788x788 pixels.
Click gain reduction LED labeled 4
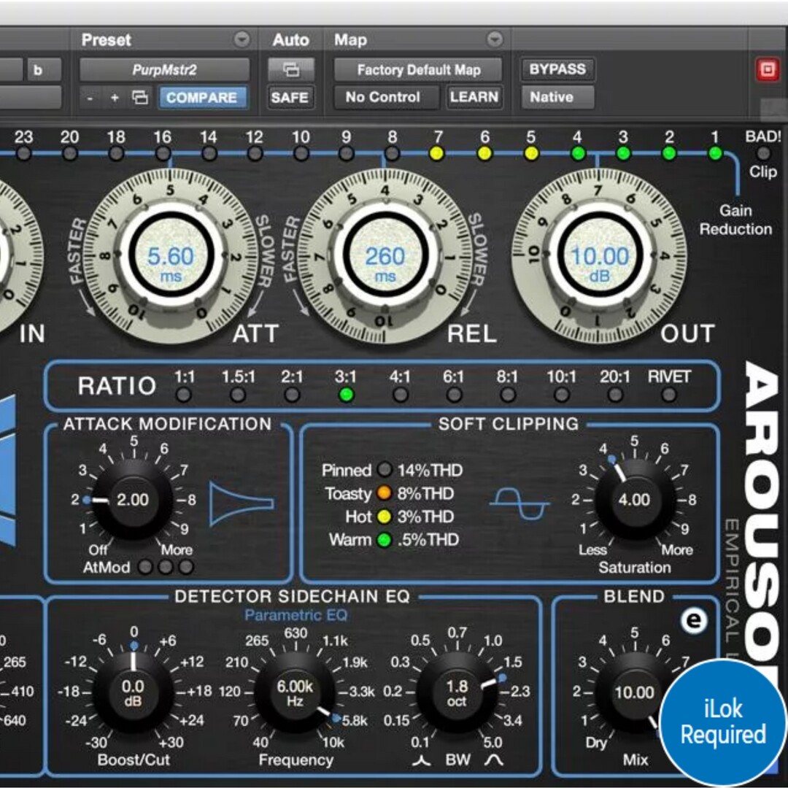[x=578, y=153]
